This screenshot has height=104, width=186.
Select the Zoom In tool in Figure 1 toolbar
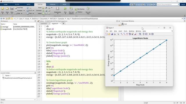(x=121, y=34)
